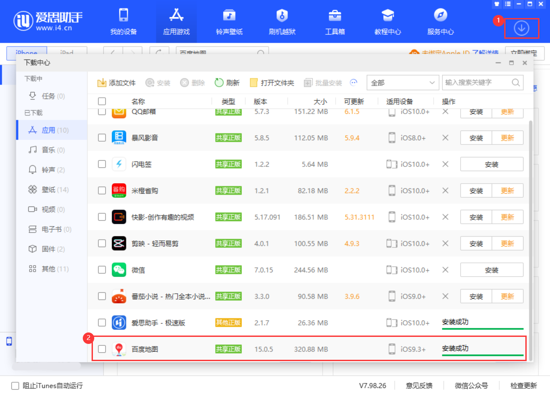Click the 闪电签 app icon
Screen dimensions: 550x395
(x=119, y=164)
